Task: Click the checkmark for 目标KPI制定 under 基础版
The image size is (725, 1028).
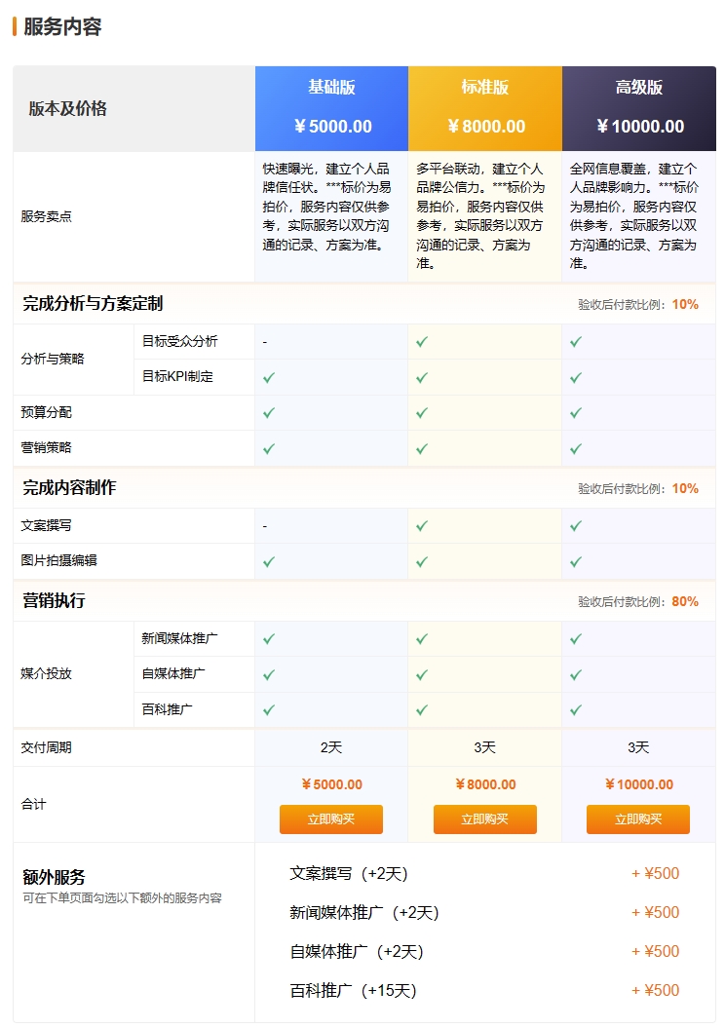Action: [x=267, y=376]
